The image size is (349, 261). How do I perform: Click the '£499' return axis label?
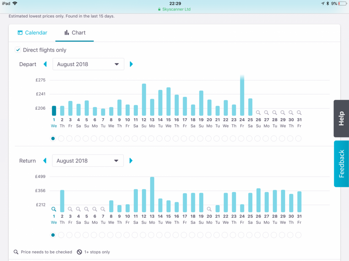pyautogui.click(x=40, y=176)
